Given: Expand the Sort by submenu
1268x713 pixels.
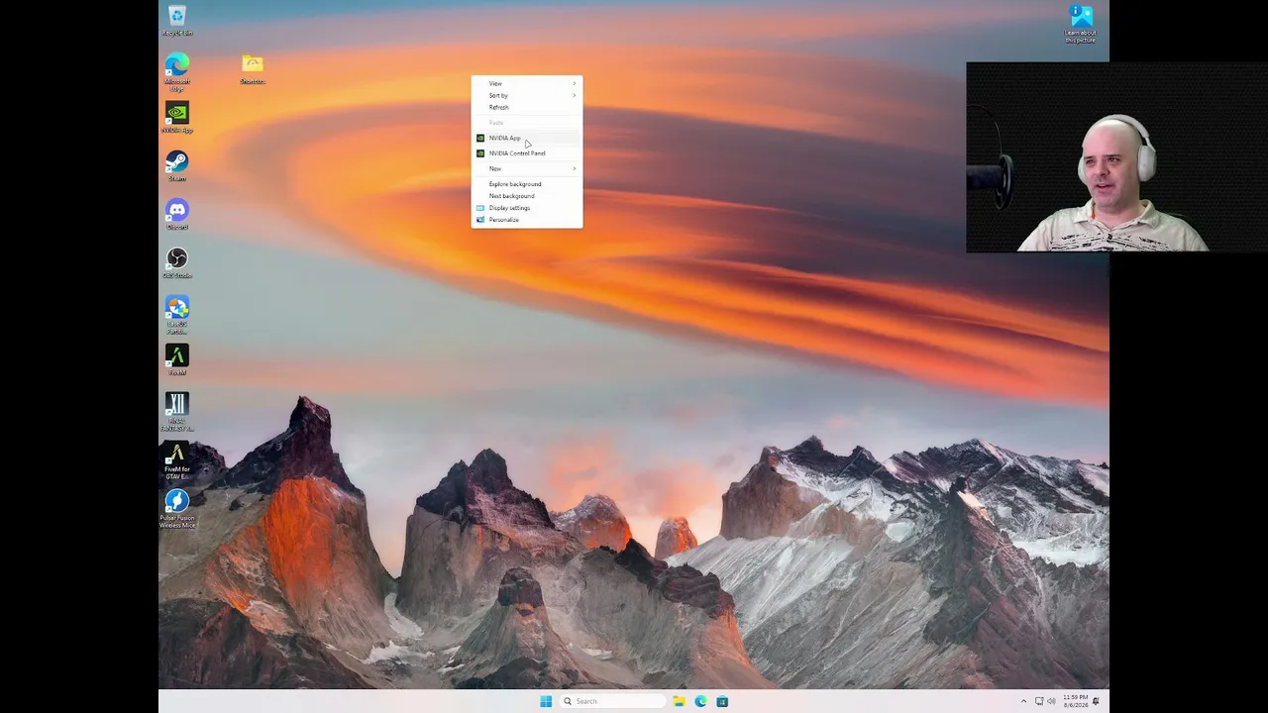Looking at the screenshot, I should tap(527, 95).
